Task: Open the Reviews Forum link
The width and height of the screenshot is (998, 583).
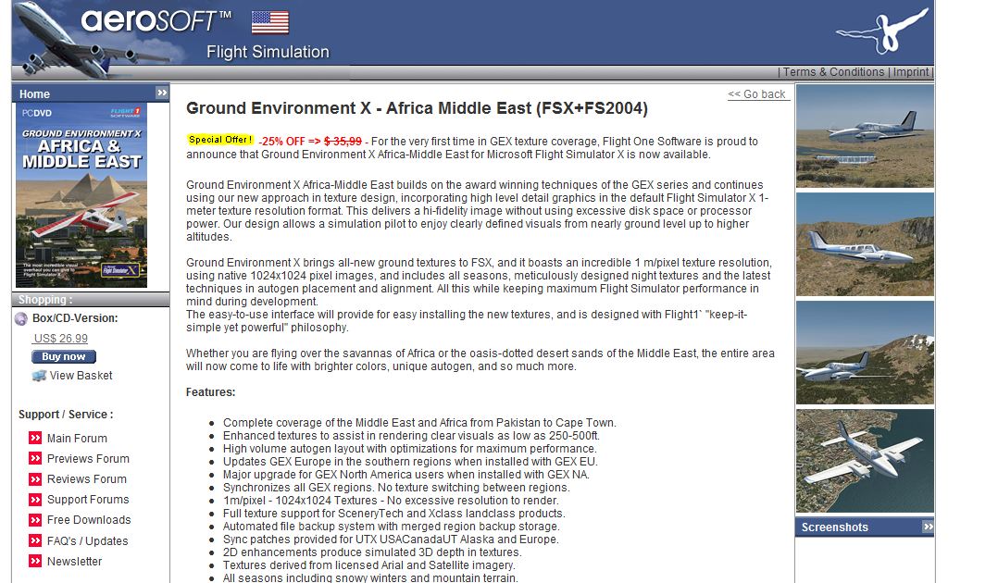Action: (87, 479)
